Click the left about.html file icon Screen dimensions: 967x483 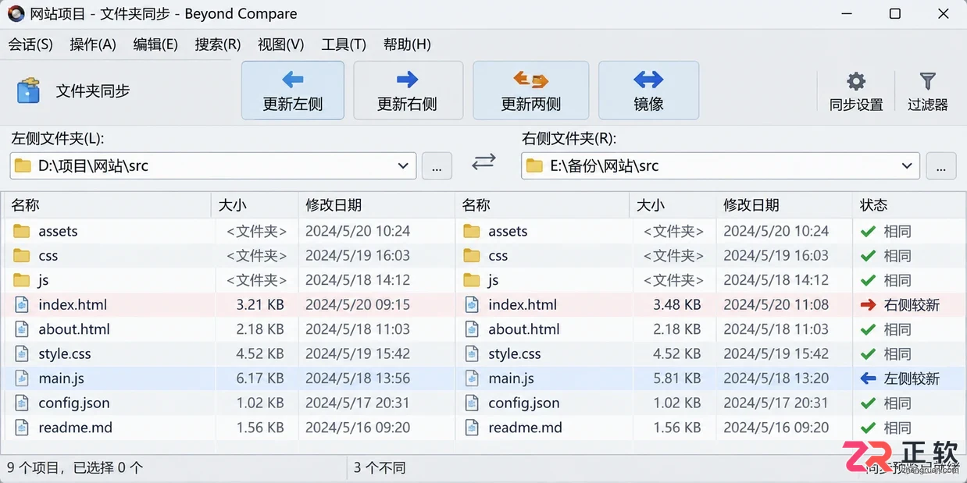[x=22, y=329]
